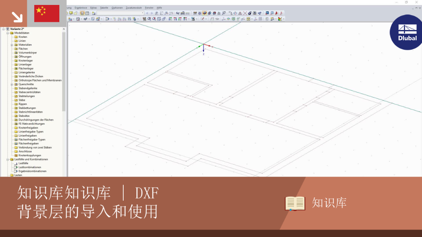Toggle the project navigator panel button
Image resolution: width=422 pixels, height=237 pixels.
point(82,13)
